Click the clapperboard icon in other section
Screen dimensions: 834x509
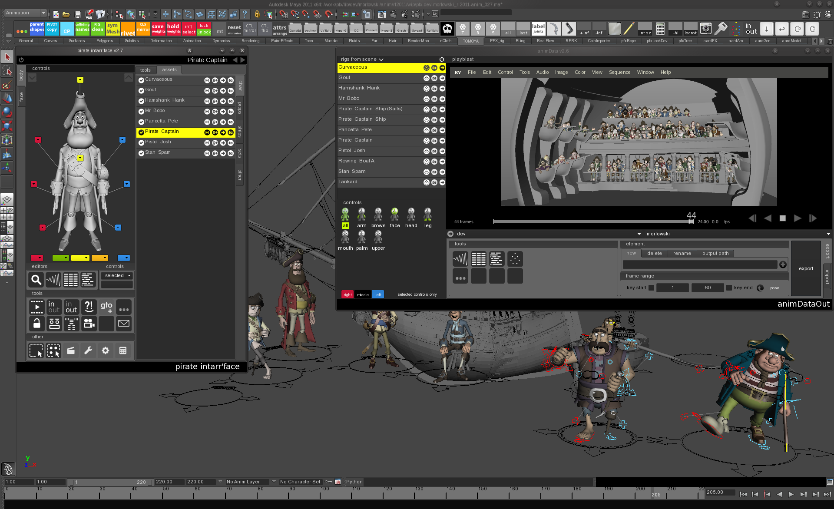coord(71,350)
